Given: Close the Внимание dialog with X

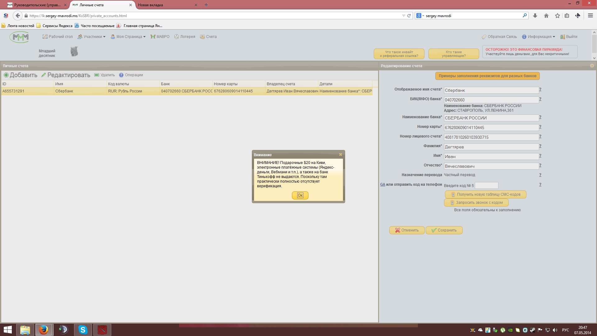Looking at the screenshot, I should click(340, 155).
